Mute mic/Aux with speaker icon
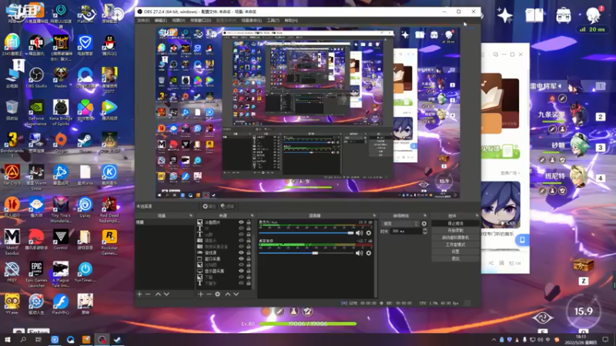Screen dimensions: 616x346 359,233
